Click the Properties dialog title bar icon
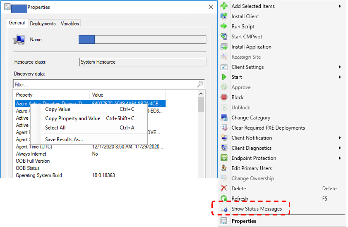This screenshot has height=227, width=348. [7, 7]
